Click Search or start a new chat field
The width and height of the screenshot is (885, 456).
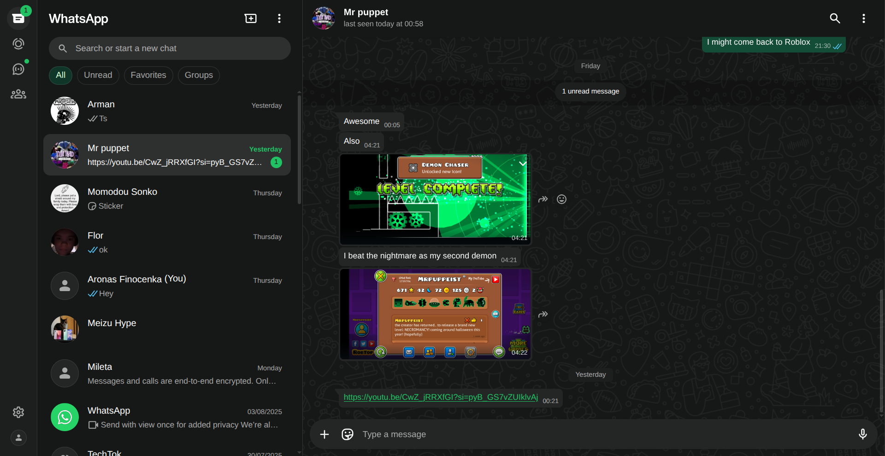[170, 48]
